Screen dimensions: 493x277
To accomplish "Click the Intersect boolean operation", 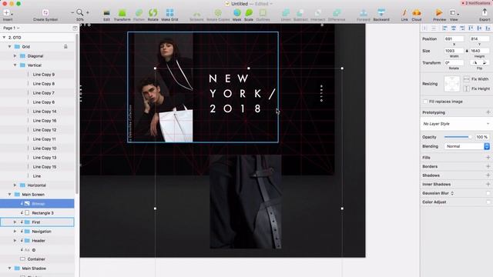I will pyautogui.click(x=318, y=15).
